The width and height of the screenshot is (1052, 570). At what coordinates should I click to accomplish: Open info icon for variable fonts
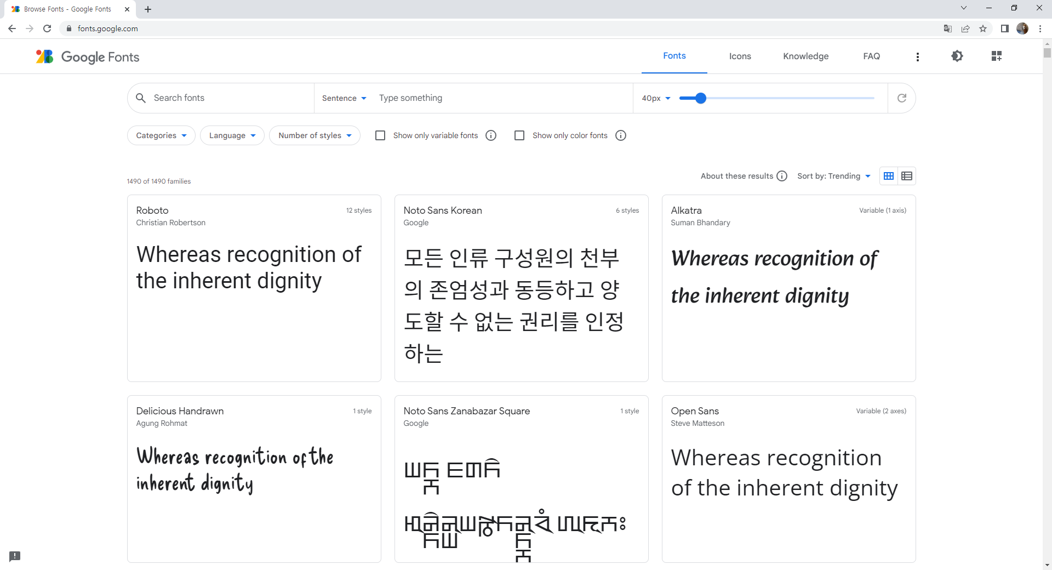491,135
